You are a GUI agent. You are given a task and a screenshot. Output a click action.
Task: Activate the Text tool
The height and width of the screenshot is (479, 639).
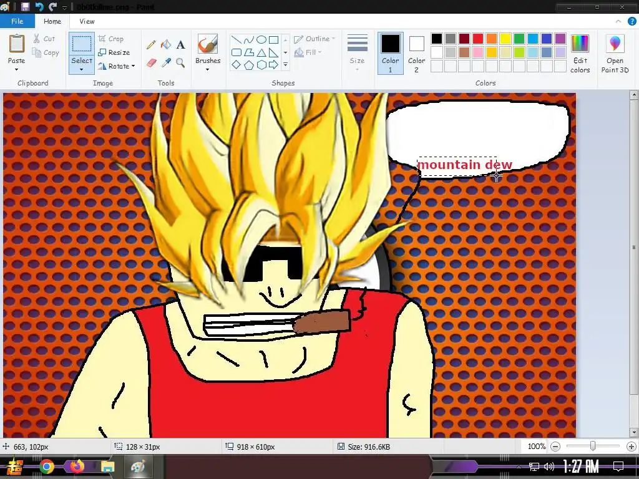pyautogui.click(x=180, y=45)
